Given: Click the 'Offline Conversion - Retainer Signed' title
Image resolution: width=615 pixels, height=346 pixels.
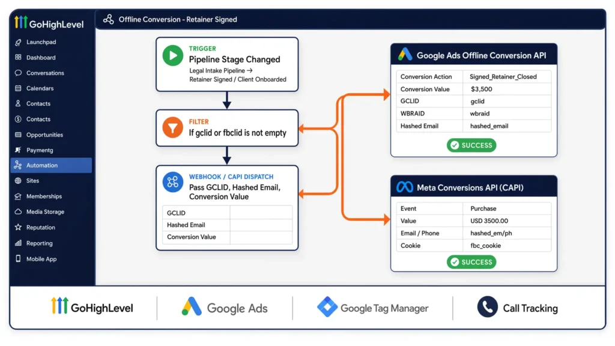Looking at the screenshot, I should (178, 19).
